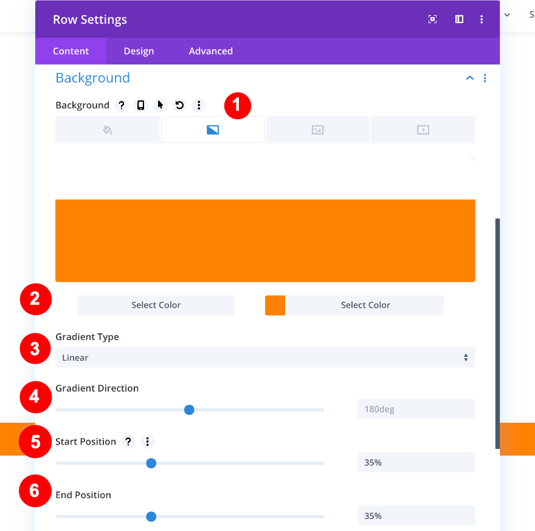Reset Background with the undo icon
This screenshot has width=535, height=531.
(x=179, y=105)
